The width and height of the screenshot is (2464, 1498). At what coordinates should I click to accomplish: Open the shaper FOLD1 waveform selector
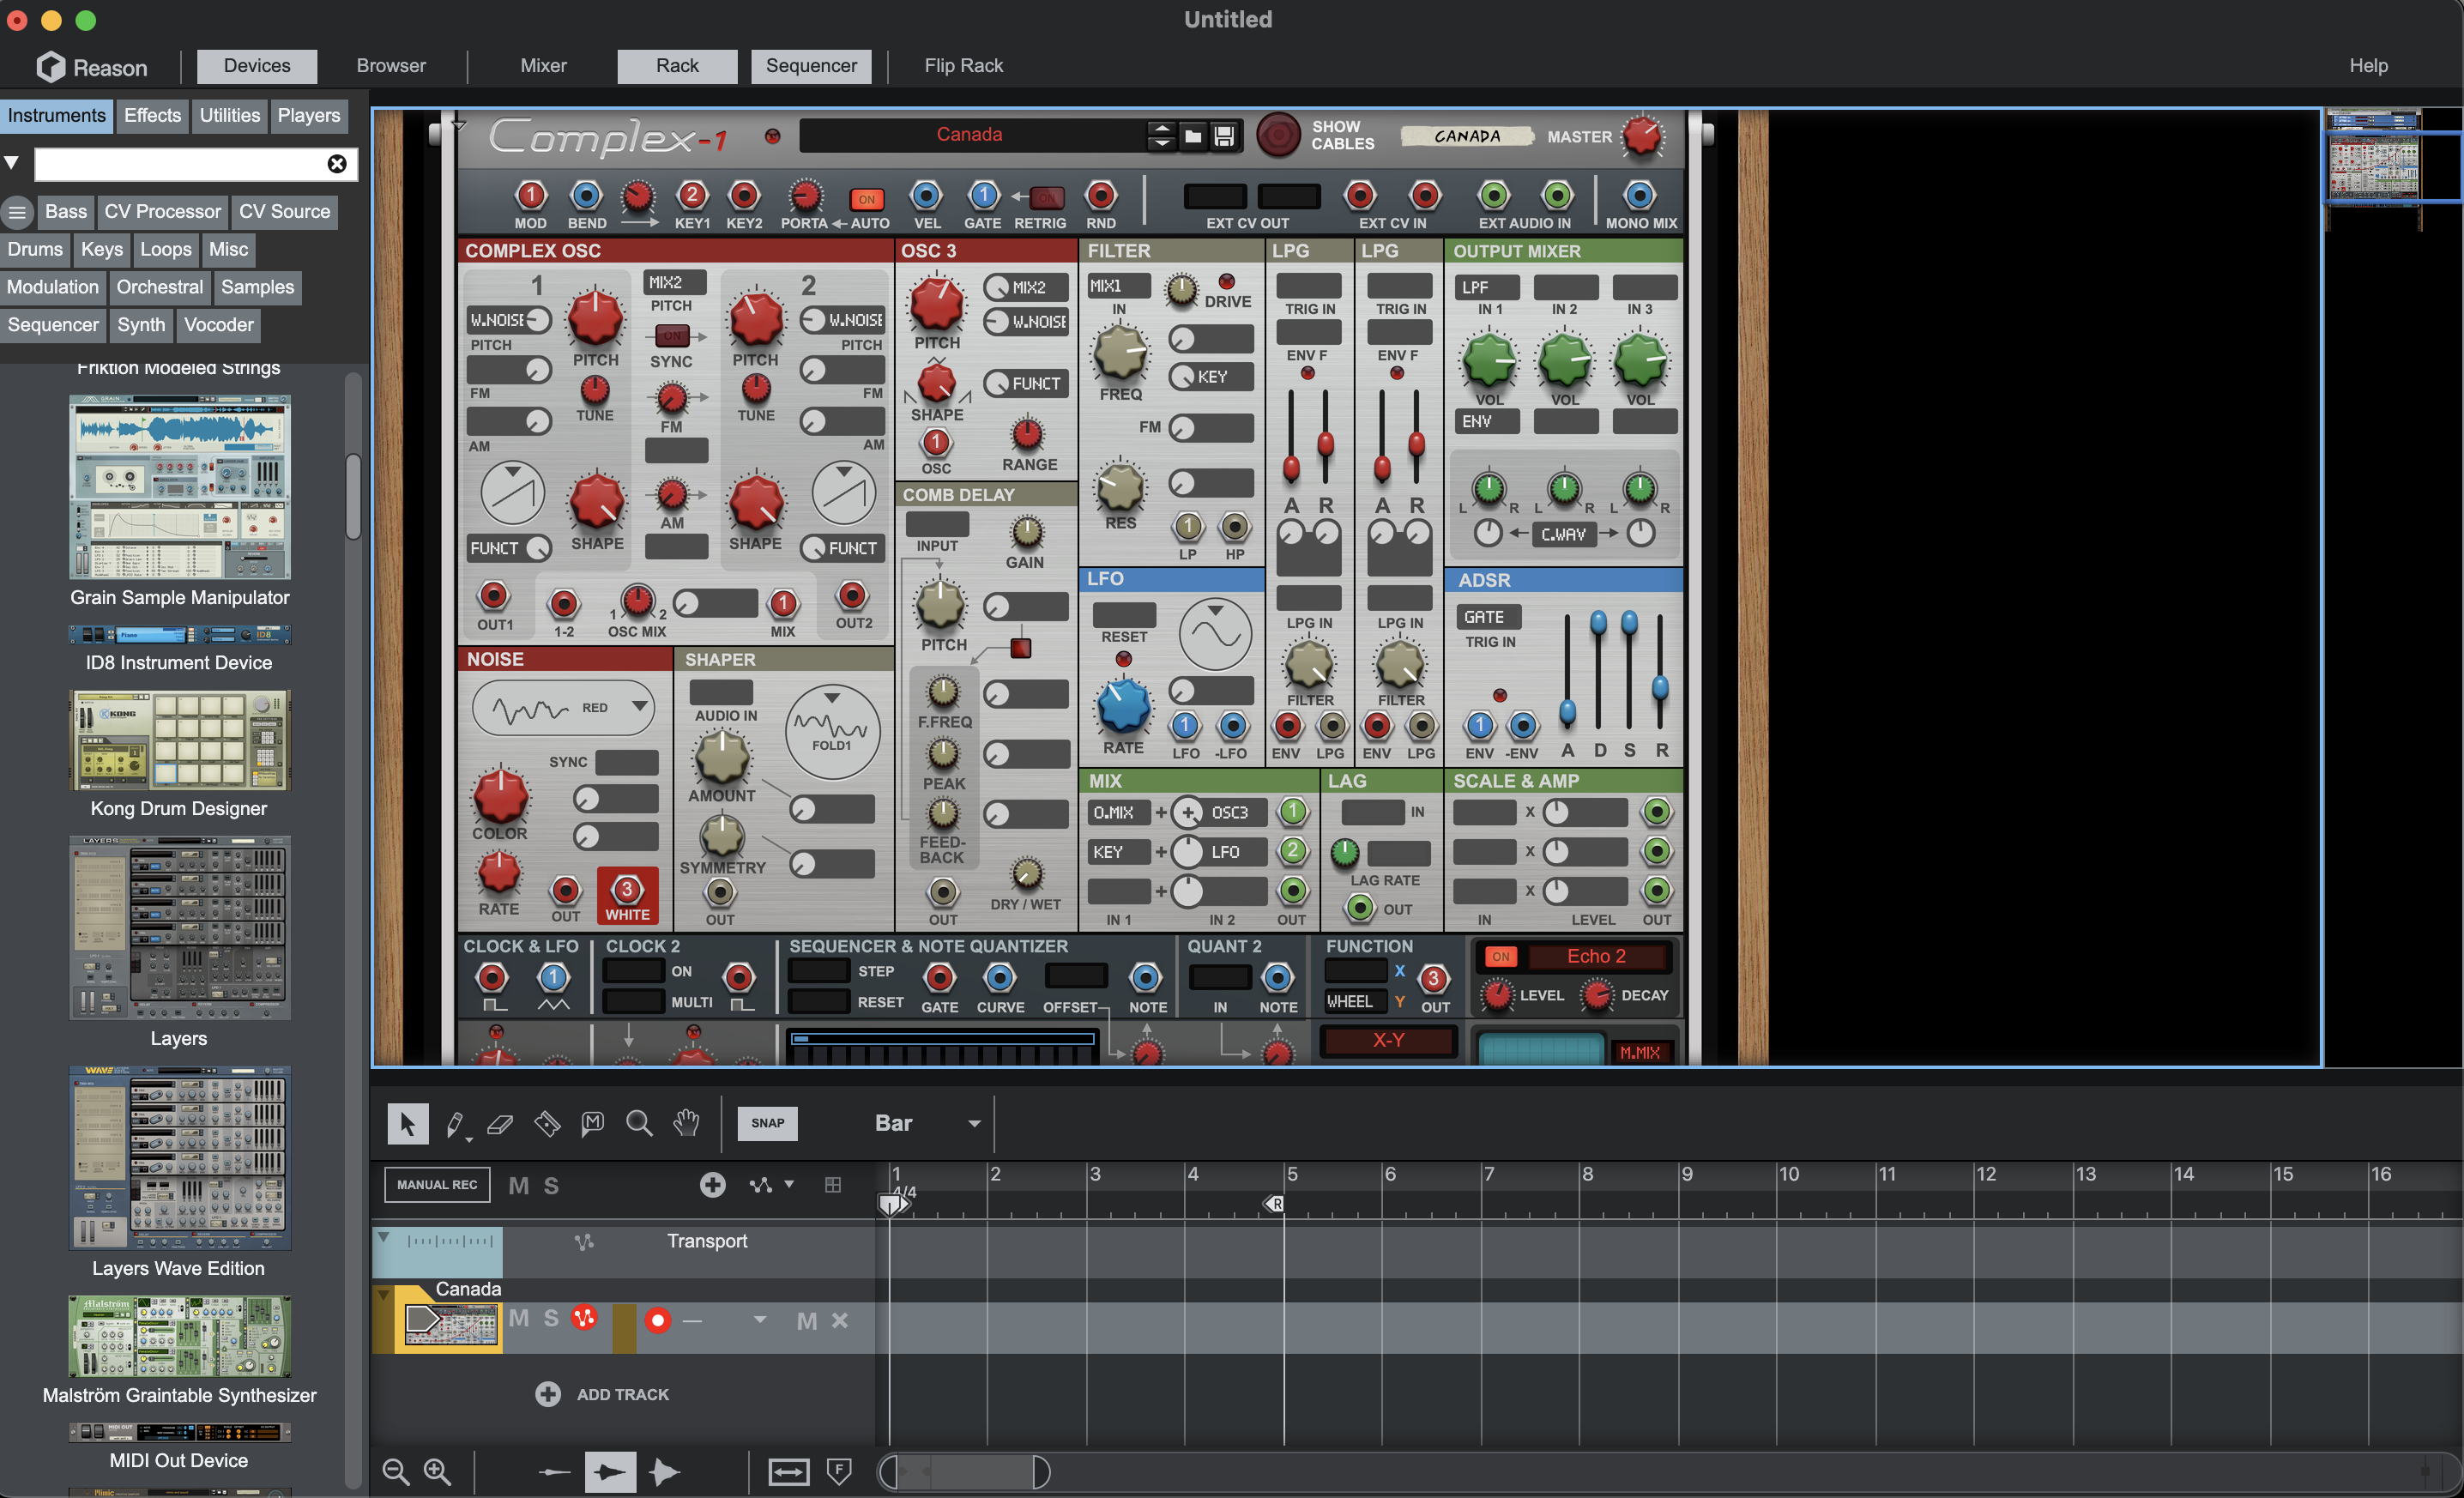(x=832, y=732)
